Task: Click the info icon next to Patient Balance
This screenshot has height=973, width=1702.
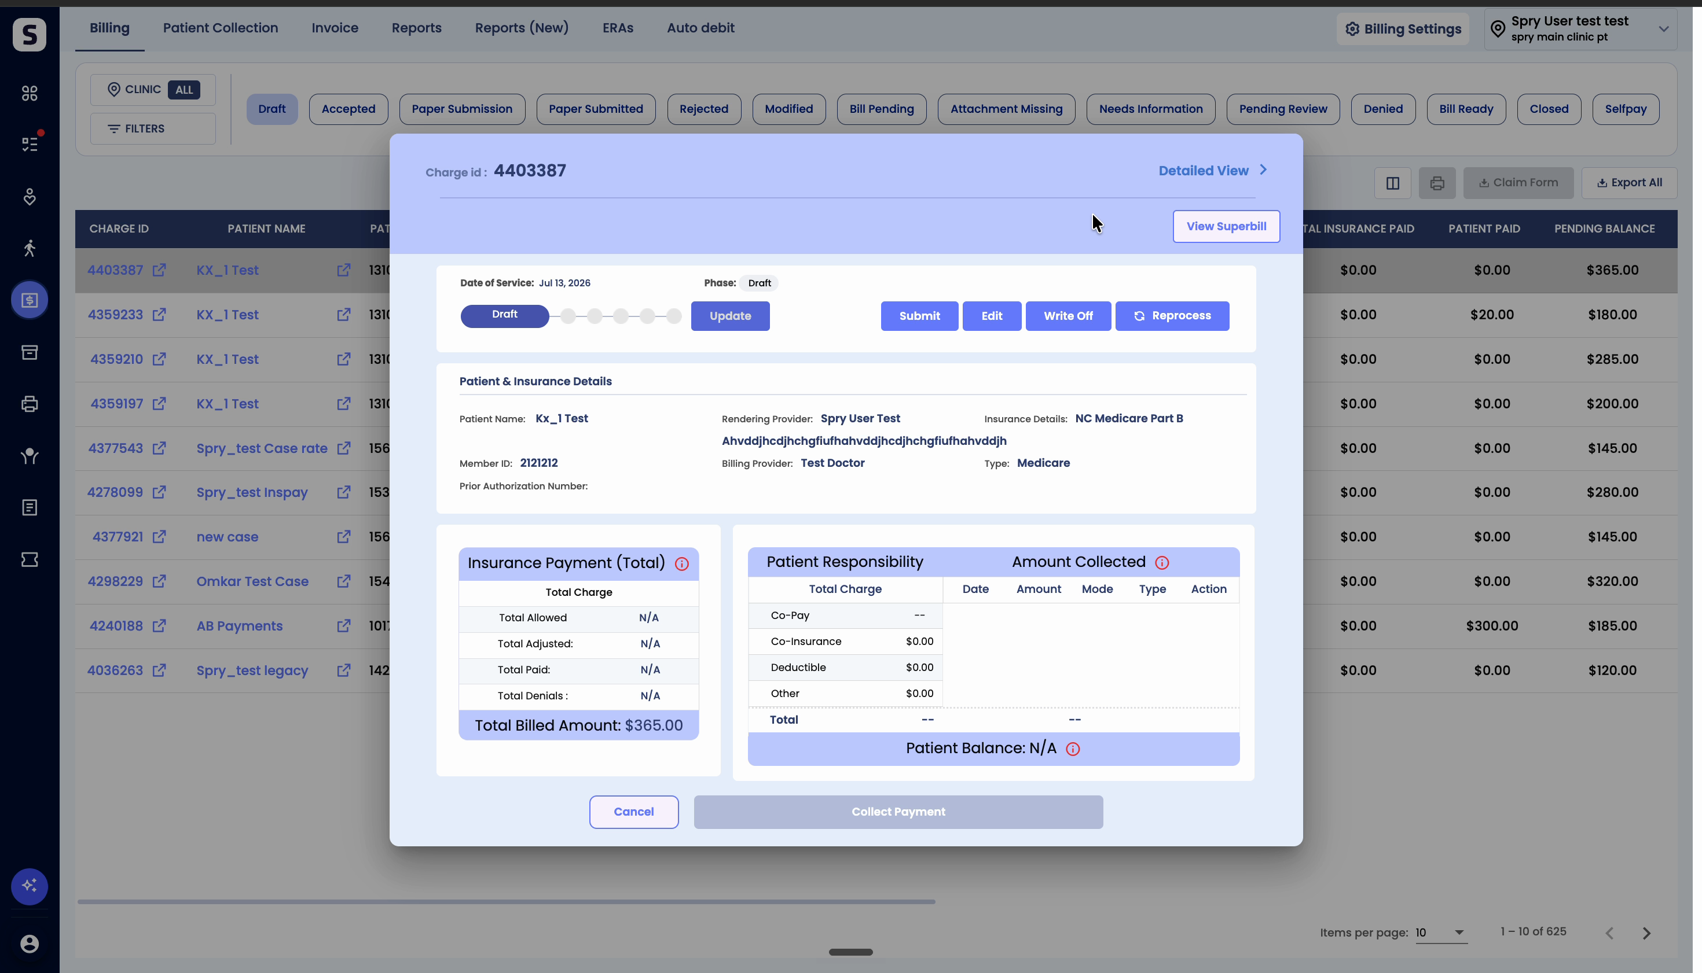Action: (1073, 749)
